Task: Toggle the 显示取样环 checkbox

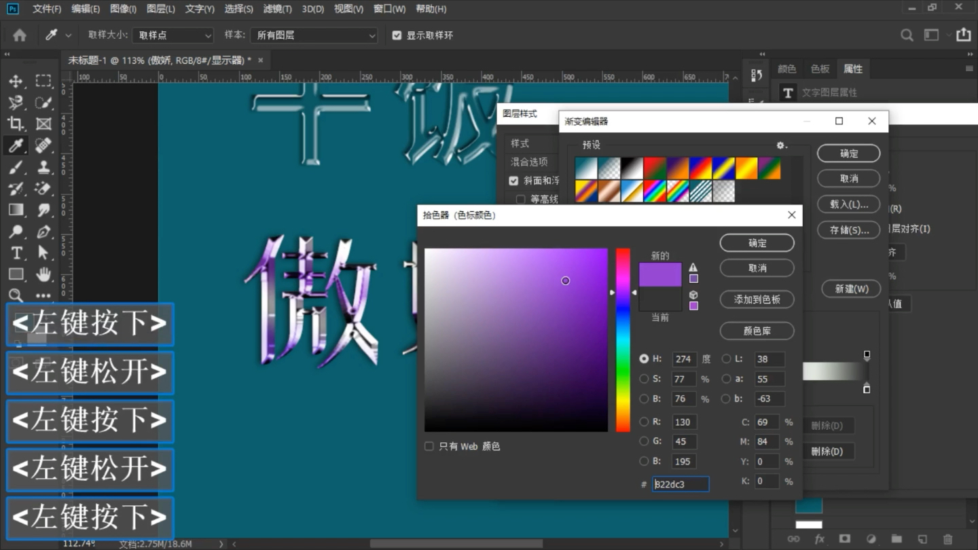Action: tap(397, 35)
